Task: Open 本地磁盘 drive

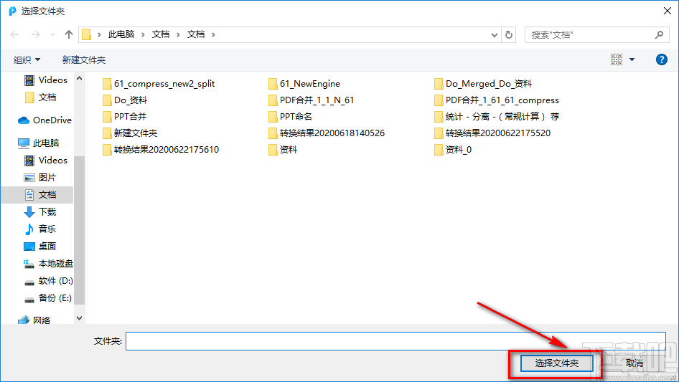Action: tap(48, 264)
